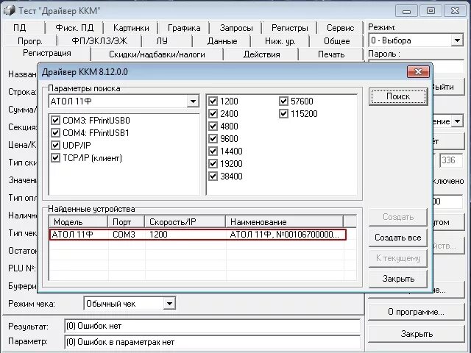Viewport: 471px width, 353px height.
Task: Open the Графика tab
Action: [184, 28]
